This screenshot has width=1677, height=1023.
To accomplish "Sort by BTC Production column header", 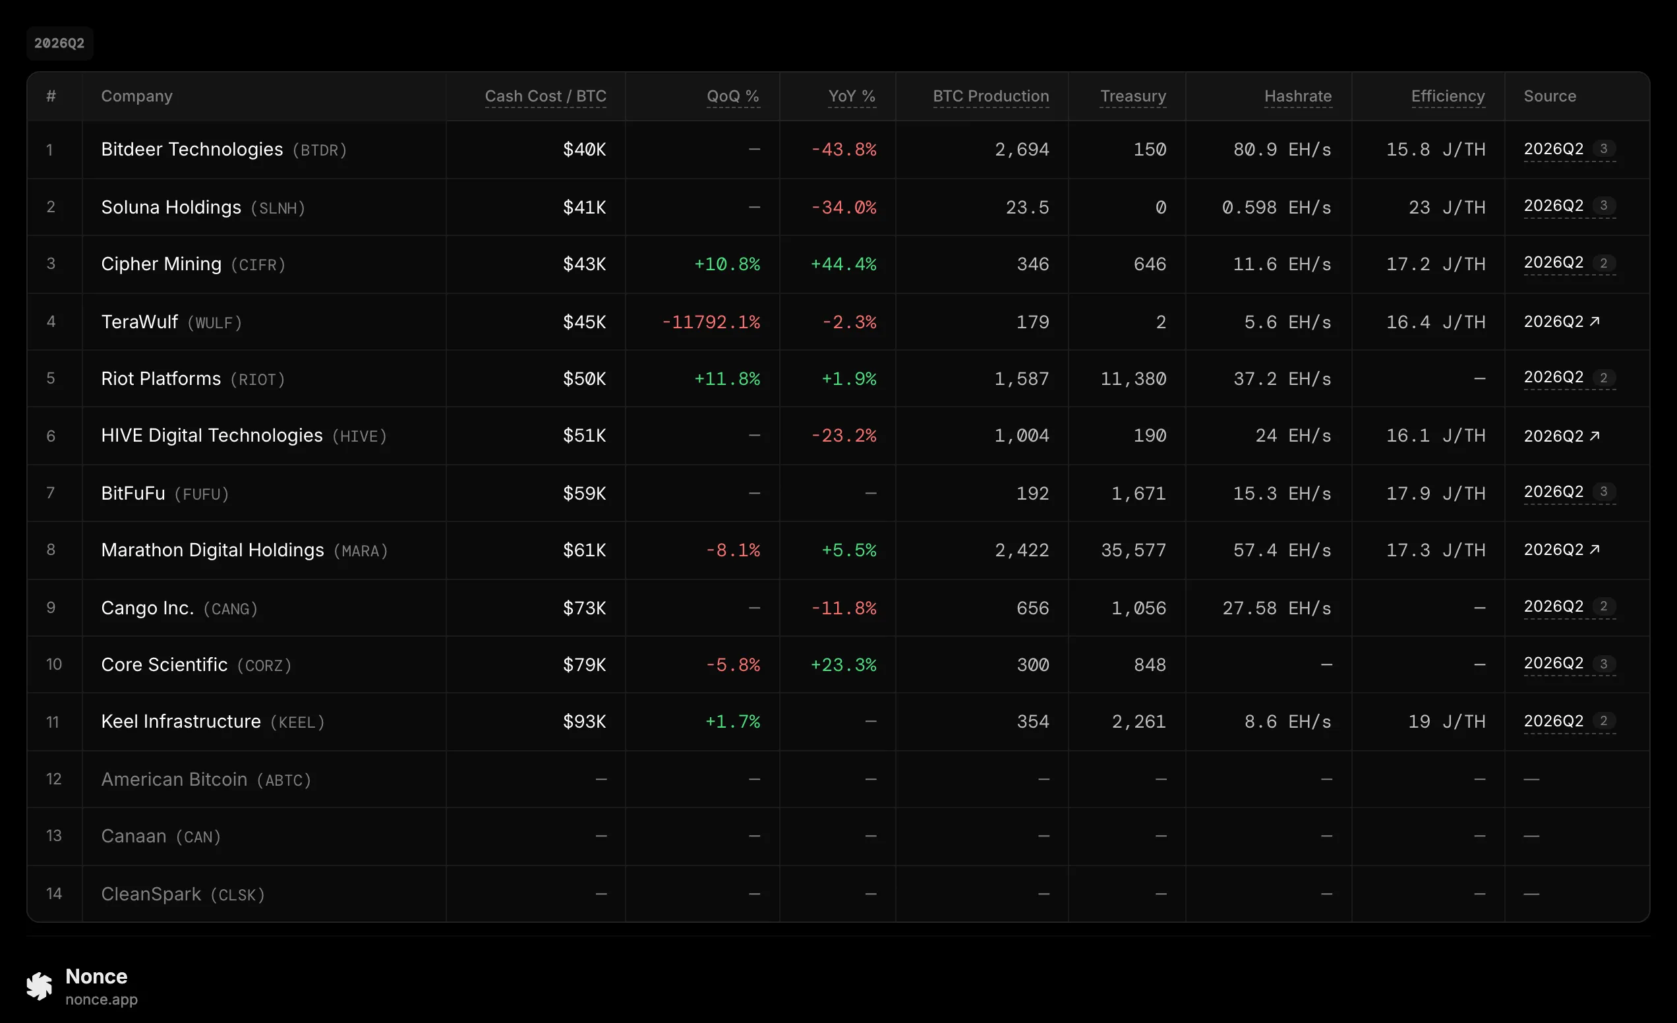I will [x=991, y=96].
